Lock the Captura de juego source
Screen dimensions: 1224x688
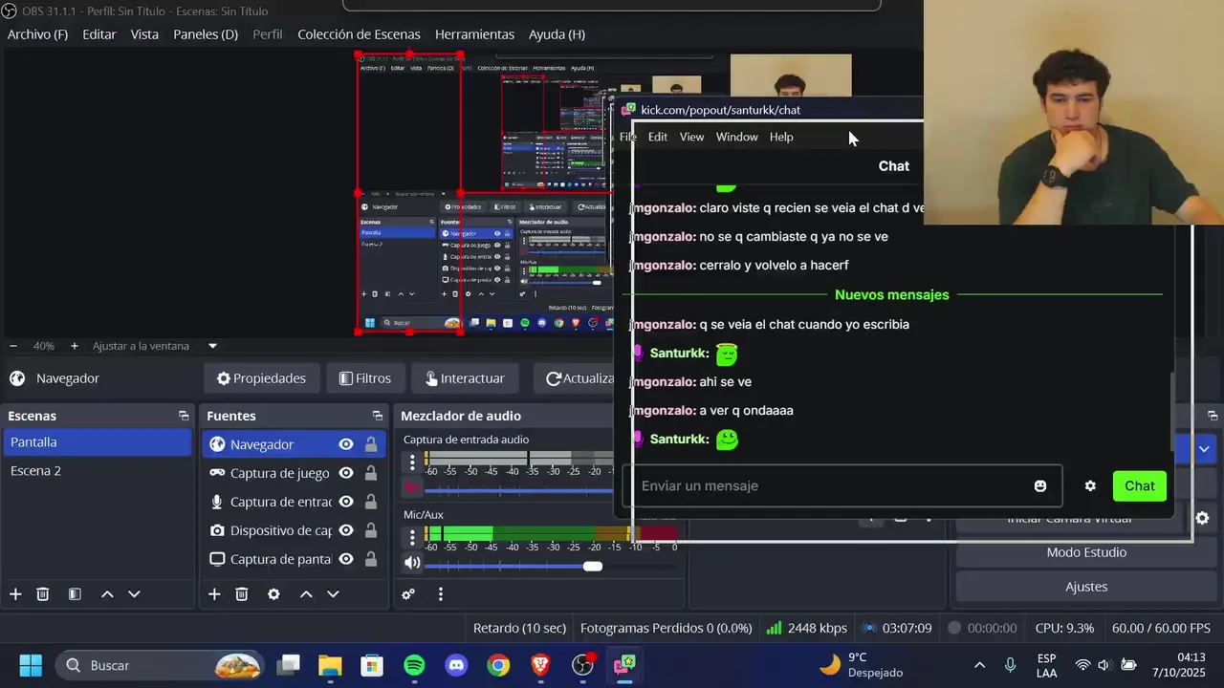(371, 473)
